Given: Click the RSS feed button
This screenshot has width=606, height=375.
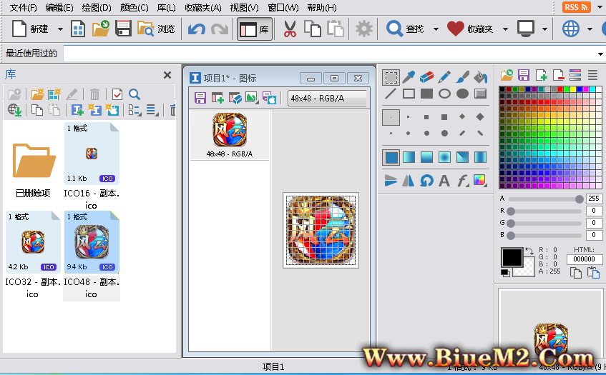Looking at the screenshot, I should 576,7.
